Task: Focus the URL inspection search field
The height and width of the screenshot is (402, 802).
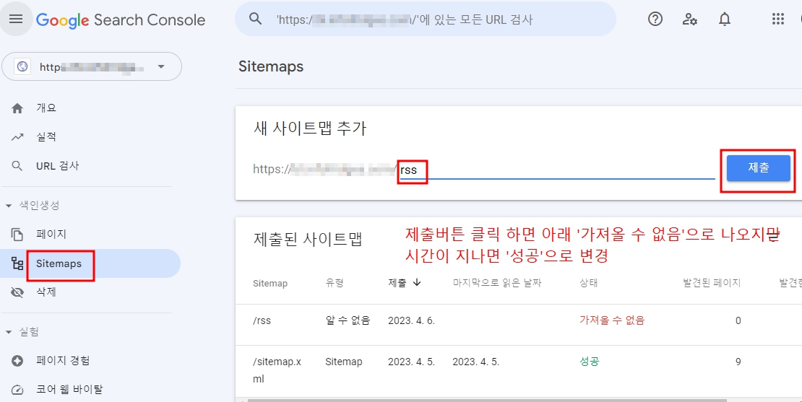Action: pyautogui.click(x=425, y=19)
